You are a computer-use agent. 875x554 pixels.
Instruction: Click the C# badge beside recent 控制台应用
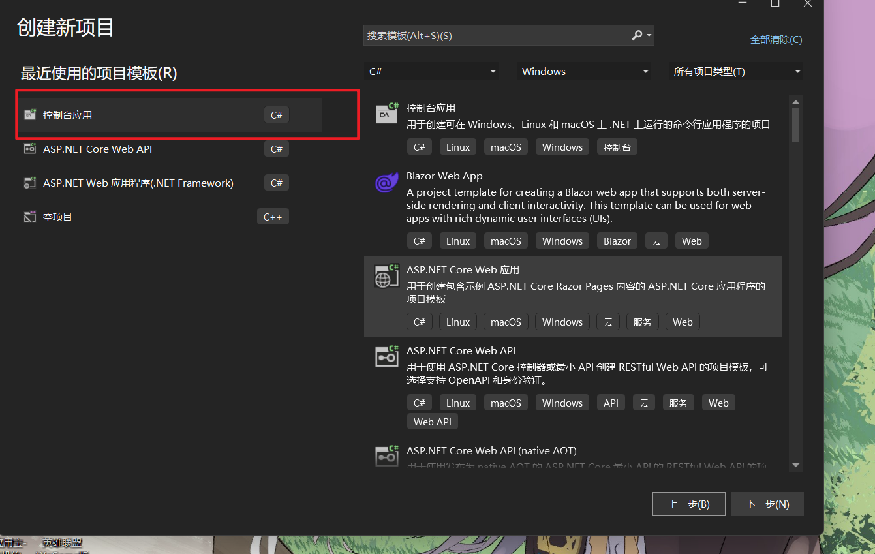[x=277, y=115]
